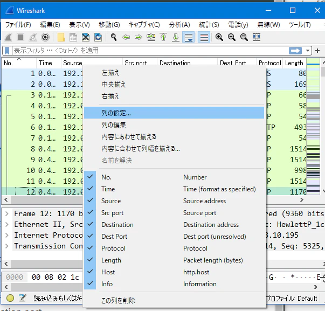Open the 表示(V) menu
The image size is (325, 311).
point(79,25)
